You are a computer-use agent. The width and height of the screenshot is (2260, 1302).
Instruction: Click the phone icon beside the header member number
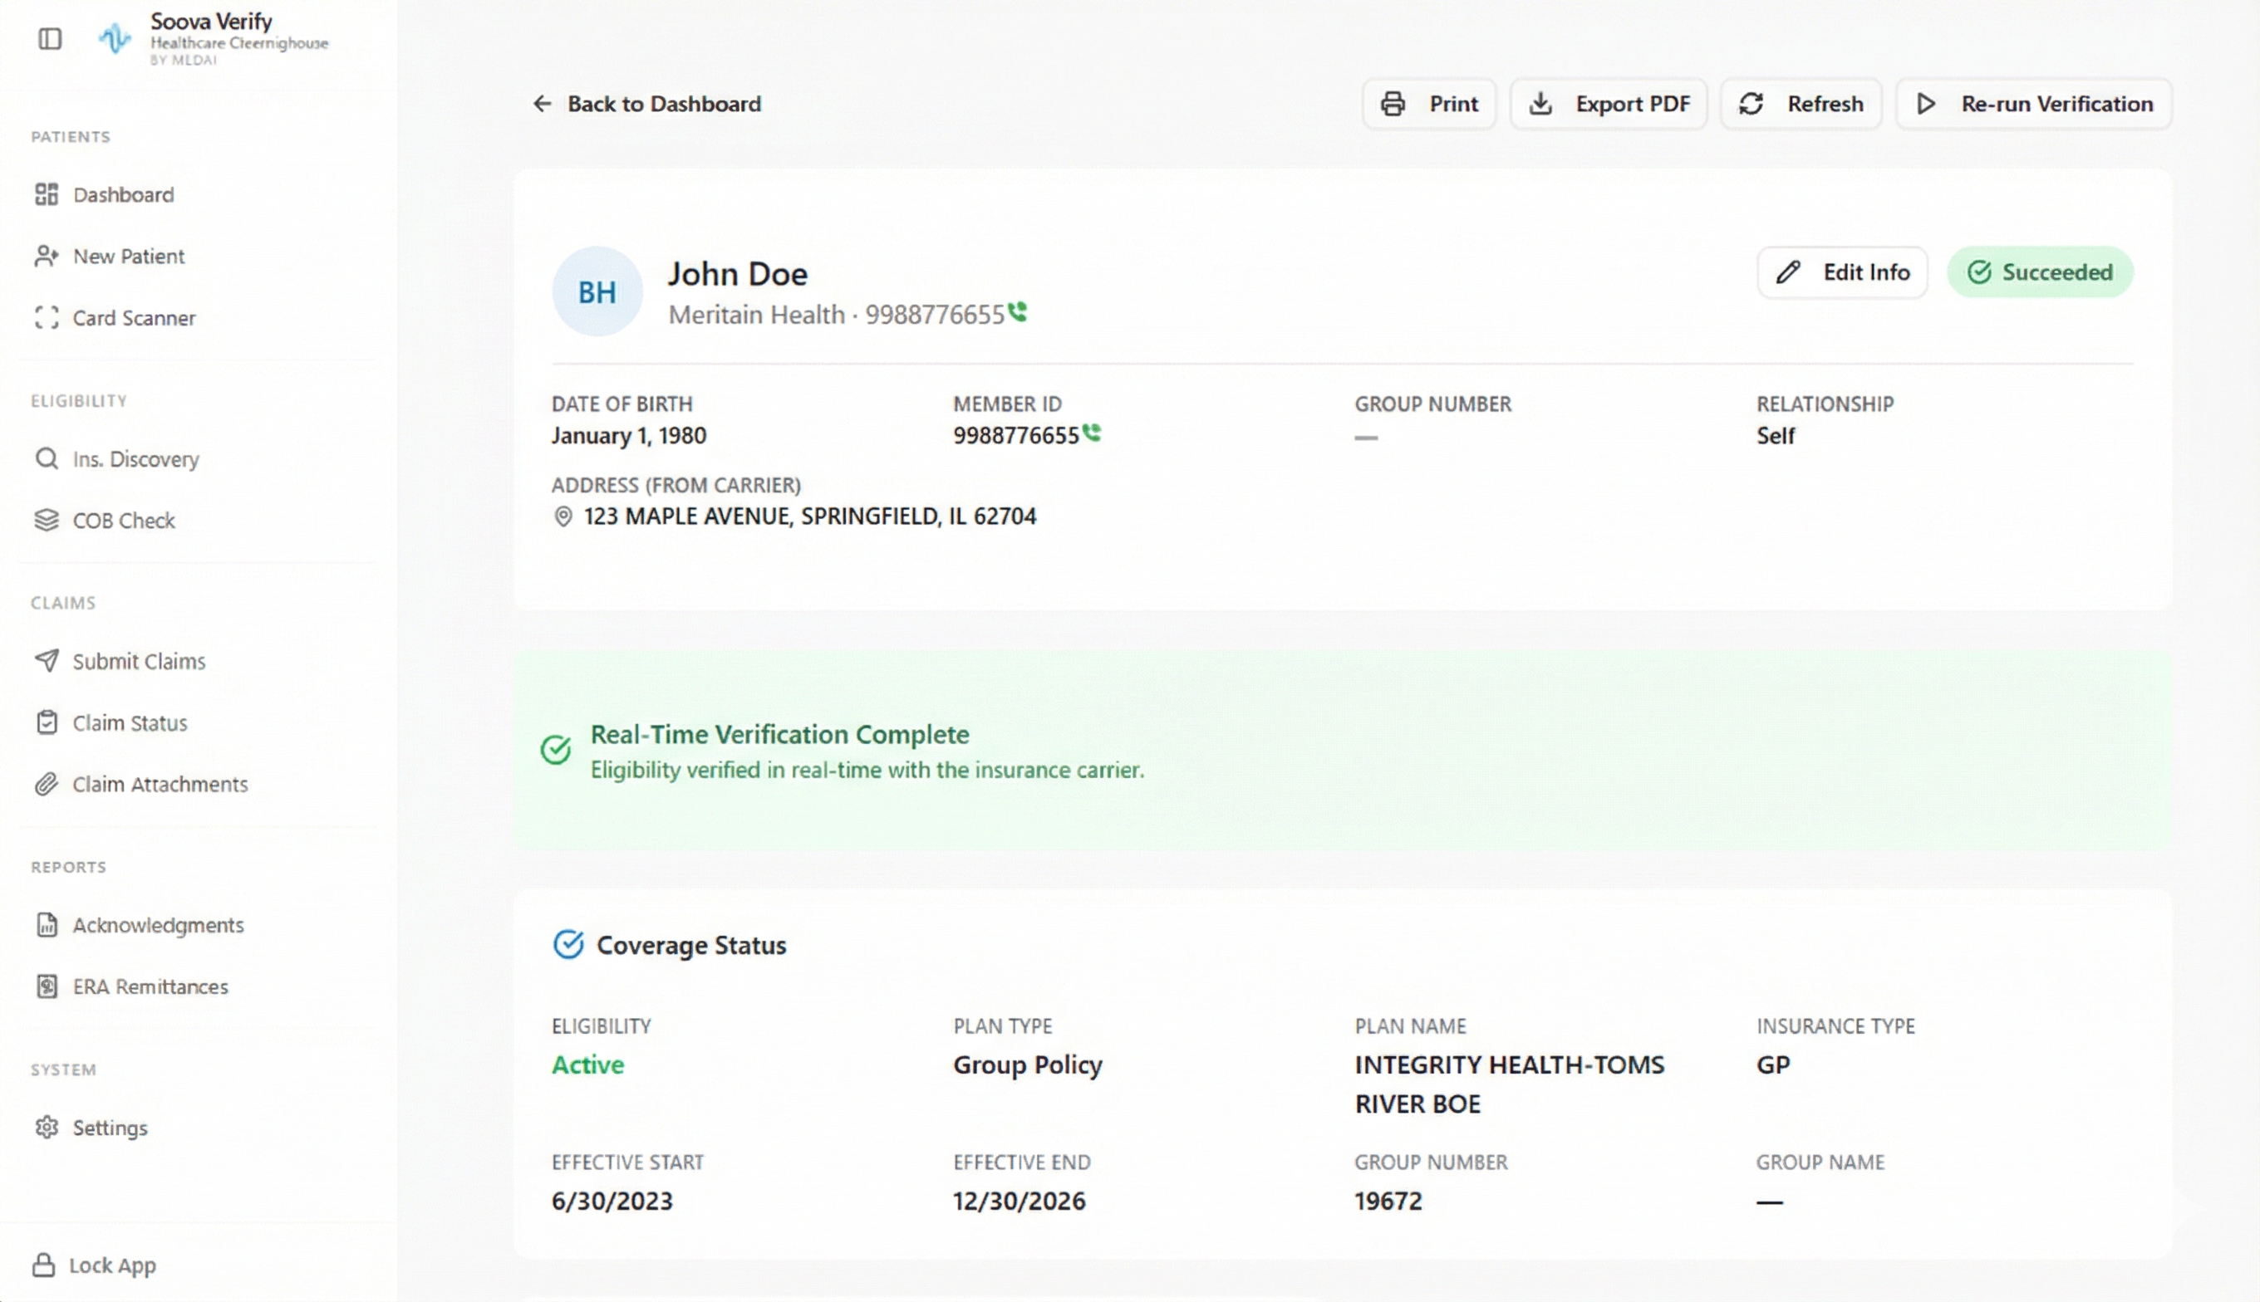click(x=1017, y=312)
